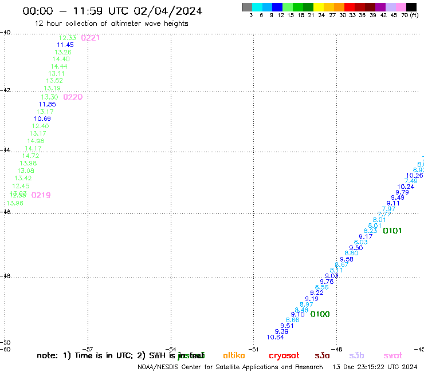Click the wave height value 8.97
The height and width of the screenshot is (372, 424).
point(307,304)
